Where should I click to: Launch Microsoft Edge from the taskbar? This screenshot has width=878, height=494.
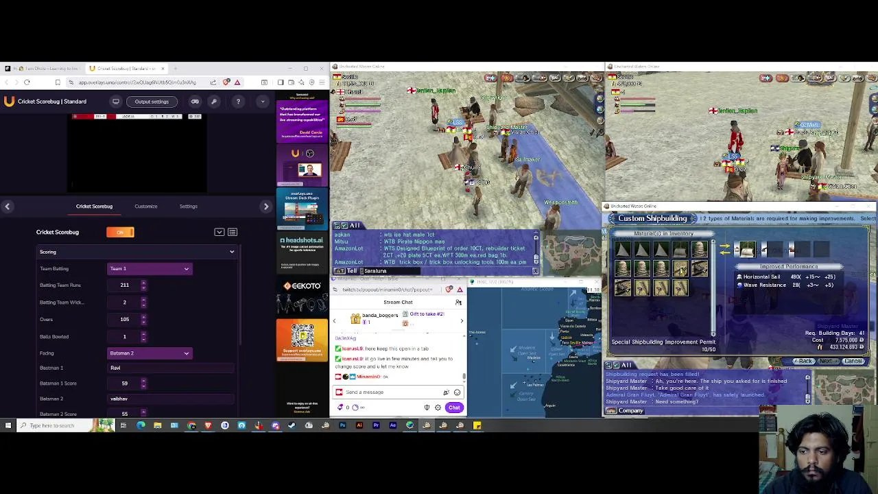141,425
